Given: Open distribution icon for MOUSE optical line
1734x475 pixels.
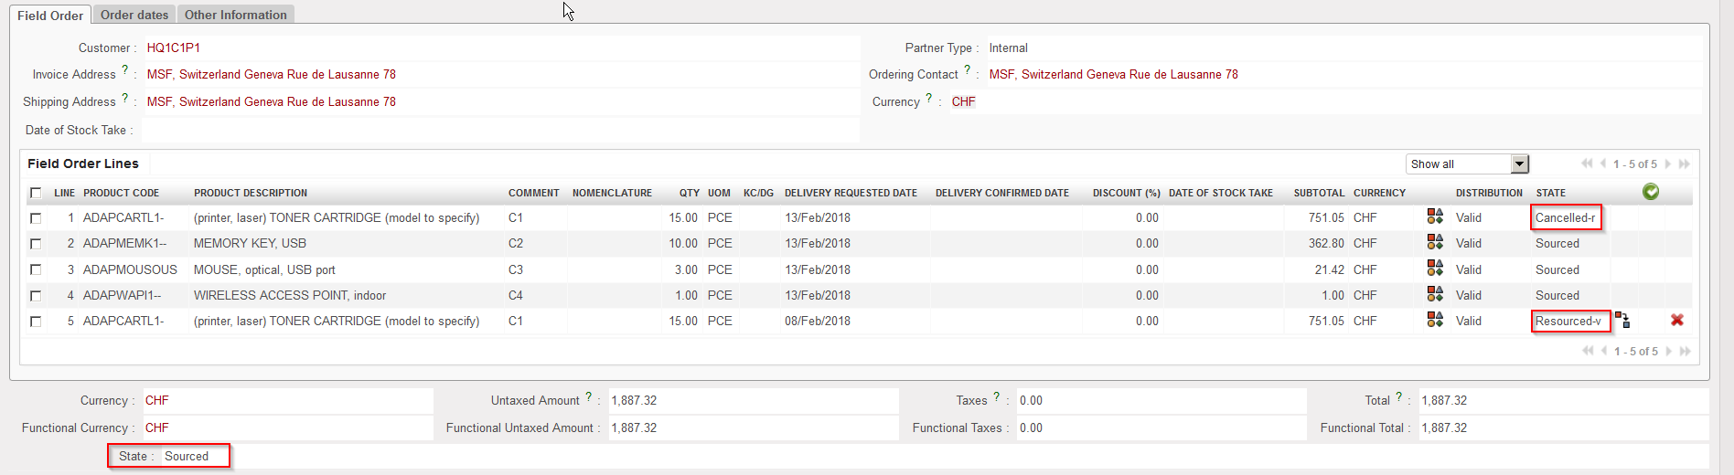Looking at the screenshot, I should [x=1435, y=269].
